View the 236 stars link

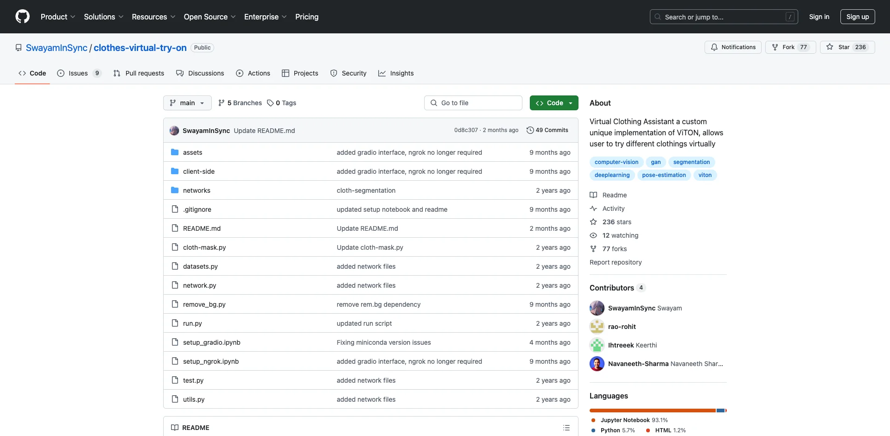pos(610,222)
